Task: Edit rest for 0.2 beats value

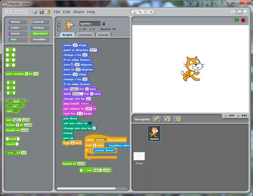Action: click(x=80, y=114)
